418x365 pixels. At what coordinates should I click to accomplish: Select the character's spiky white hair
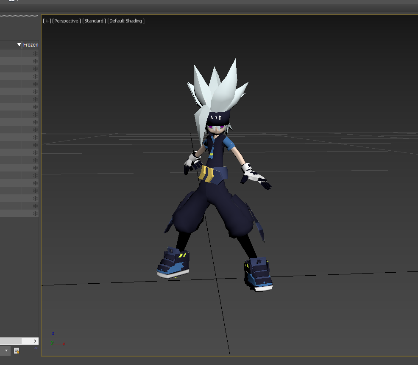(220, 91)
